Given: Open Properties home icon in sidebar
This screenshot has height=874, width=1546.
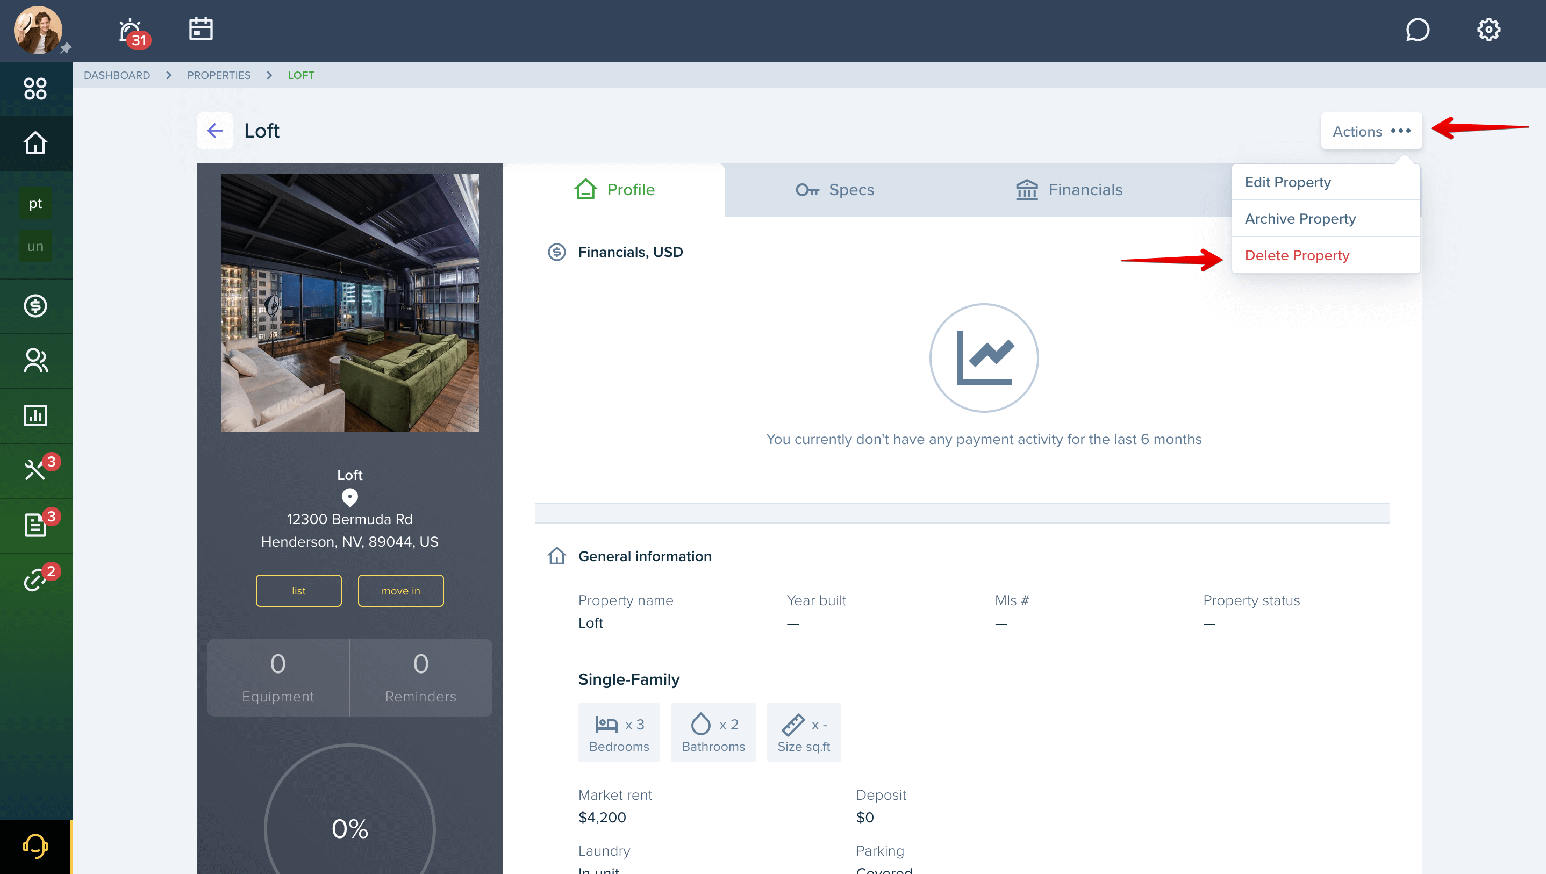Looking at the screenshot, I should pos(35,143).
